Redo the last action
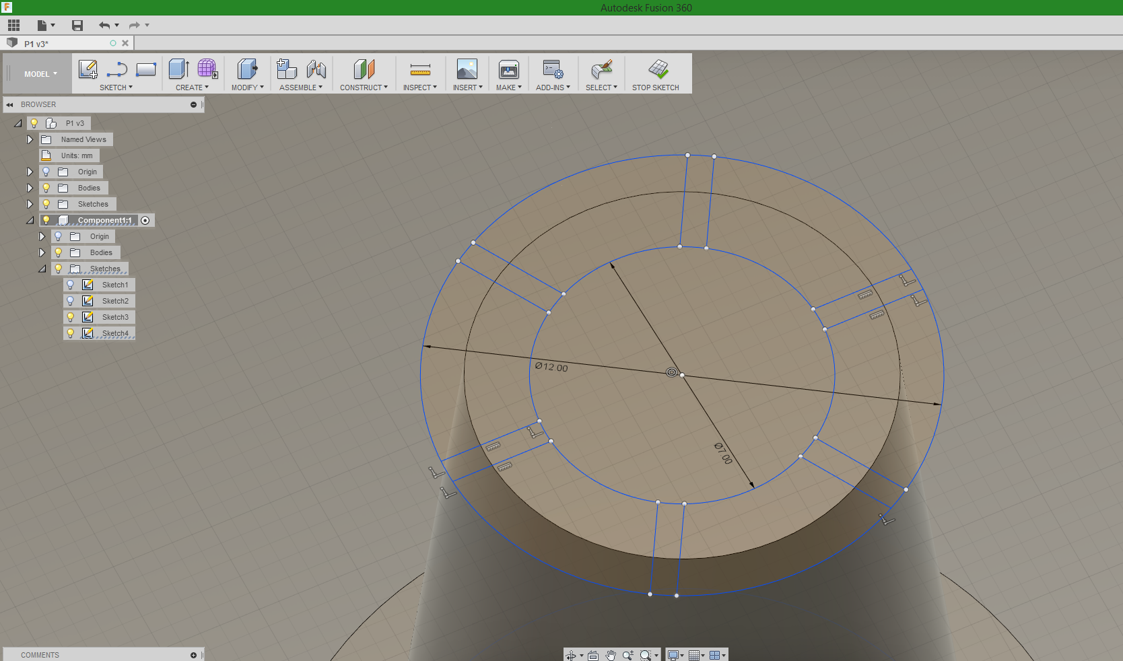 point(134,26)
